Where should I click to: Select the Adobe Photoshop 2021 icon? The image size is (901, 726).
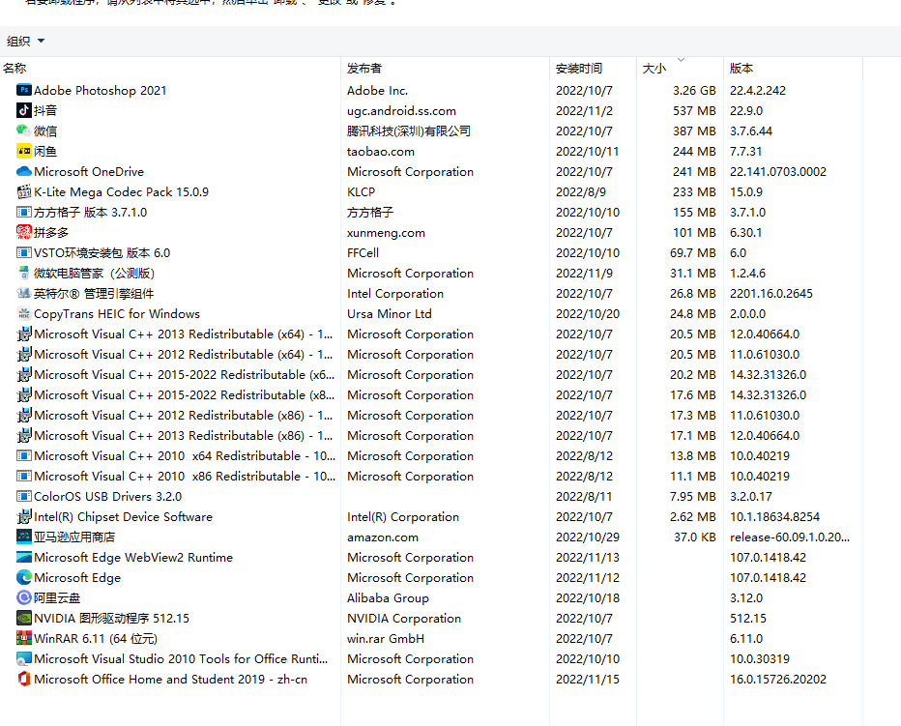tap(24, 90)
